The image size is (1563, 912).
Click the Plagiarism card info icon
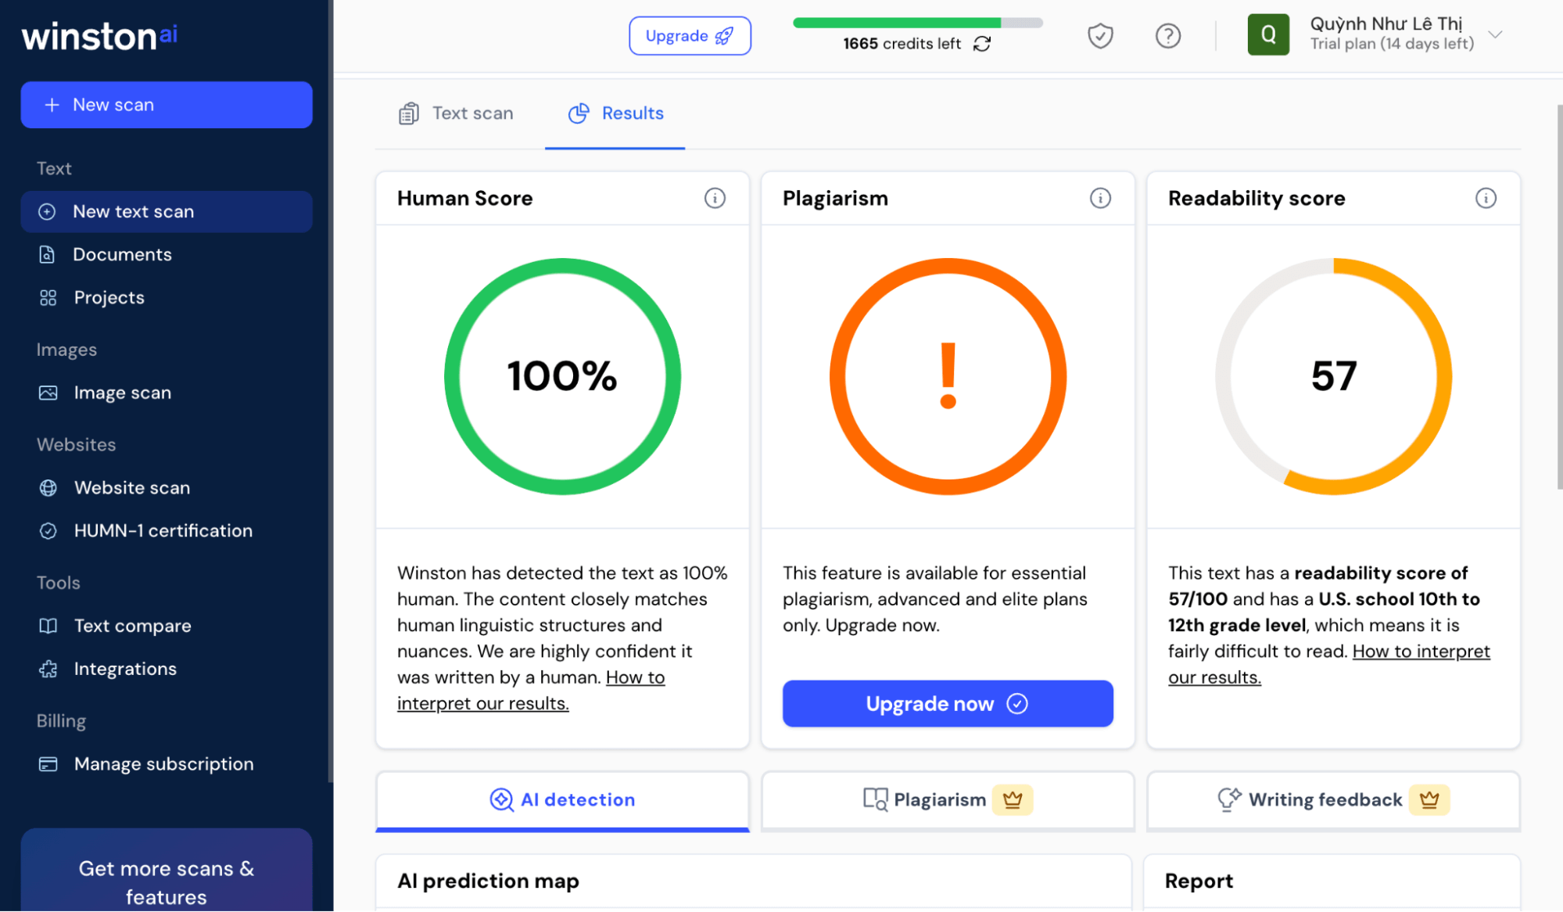tap(1100, 198)
